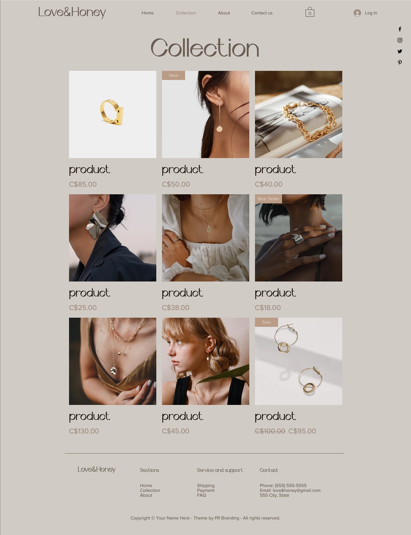Click the Twitter bird icon
The height and width of the screenshot is (535, 411).
pos(399,52)
